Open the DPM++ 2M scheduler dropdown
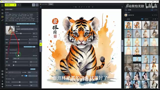Viewport: 160px width, 90px height. pyautogui.click(x=25, y=58)
